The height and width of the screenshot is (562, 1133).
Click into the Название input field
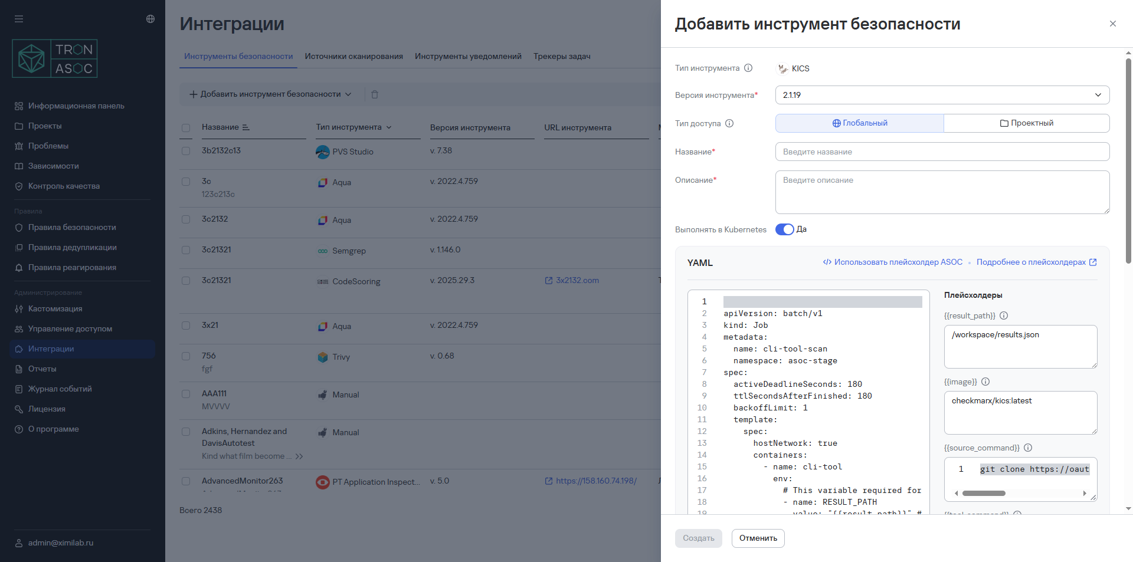pos(942,152)
